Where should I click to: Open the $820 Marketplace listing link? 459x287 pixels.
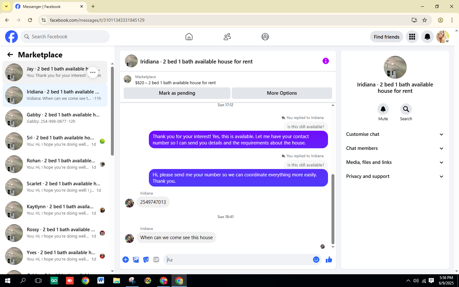(175, 83)
